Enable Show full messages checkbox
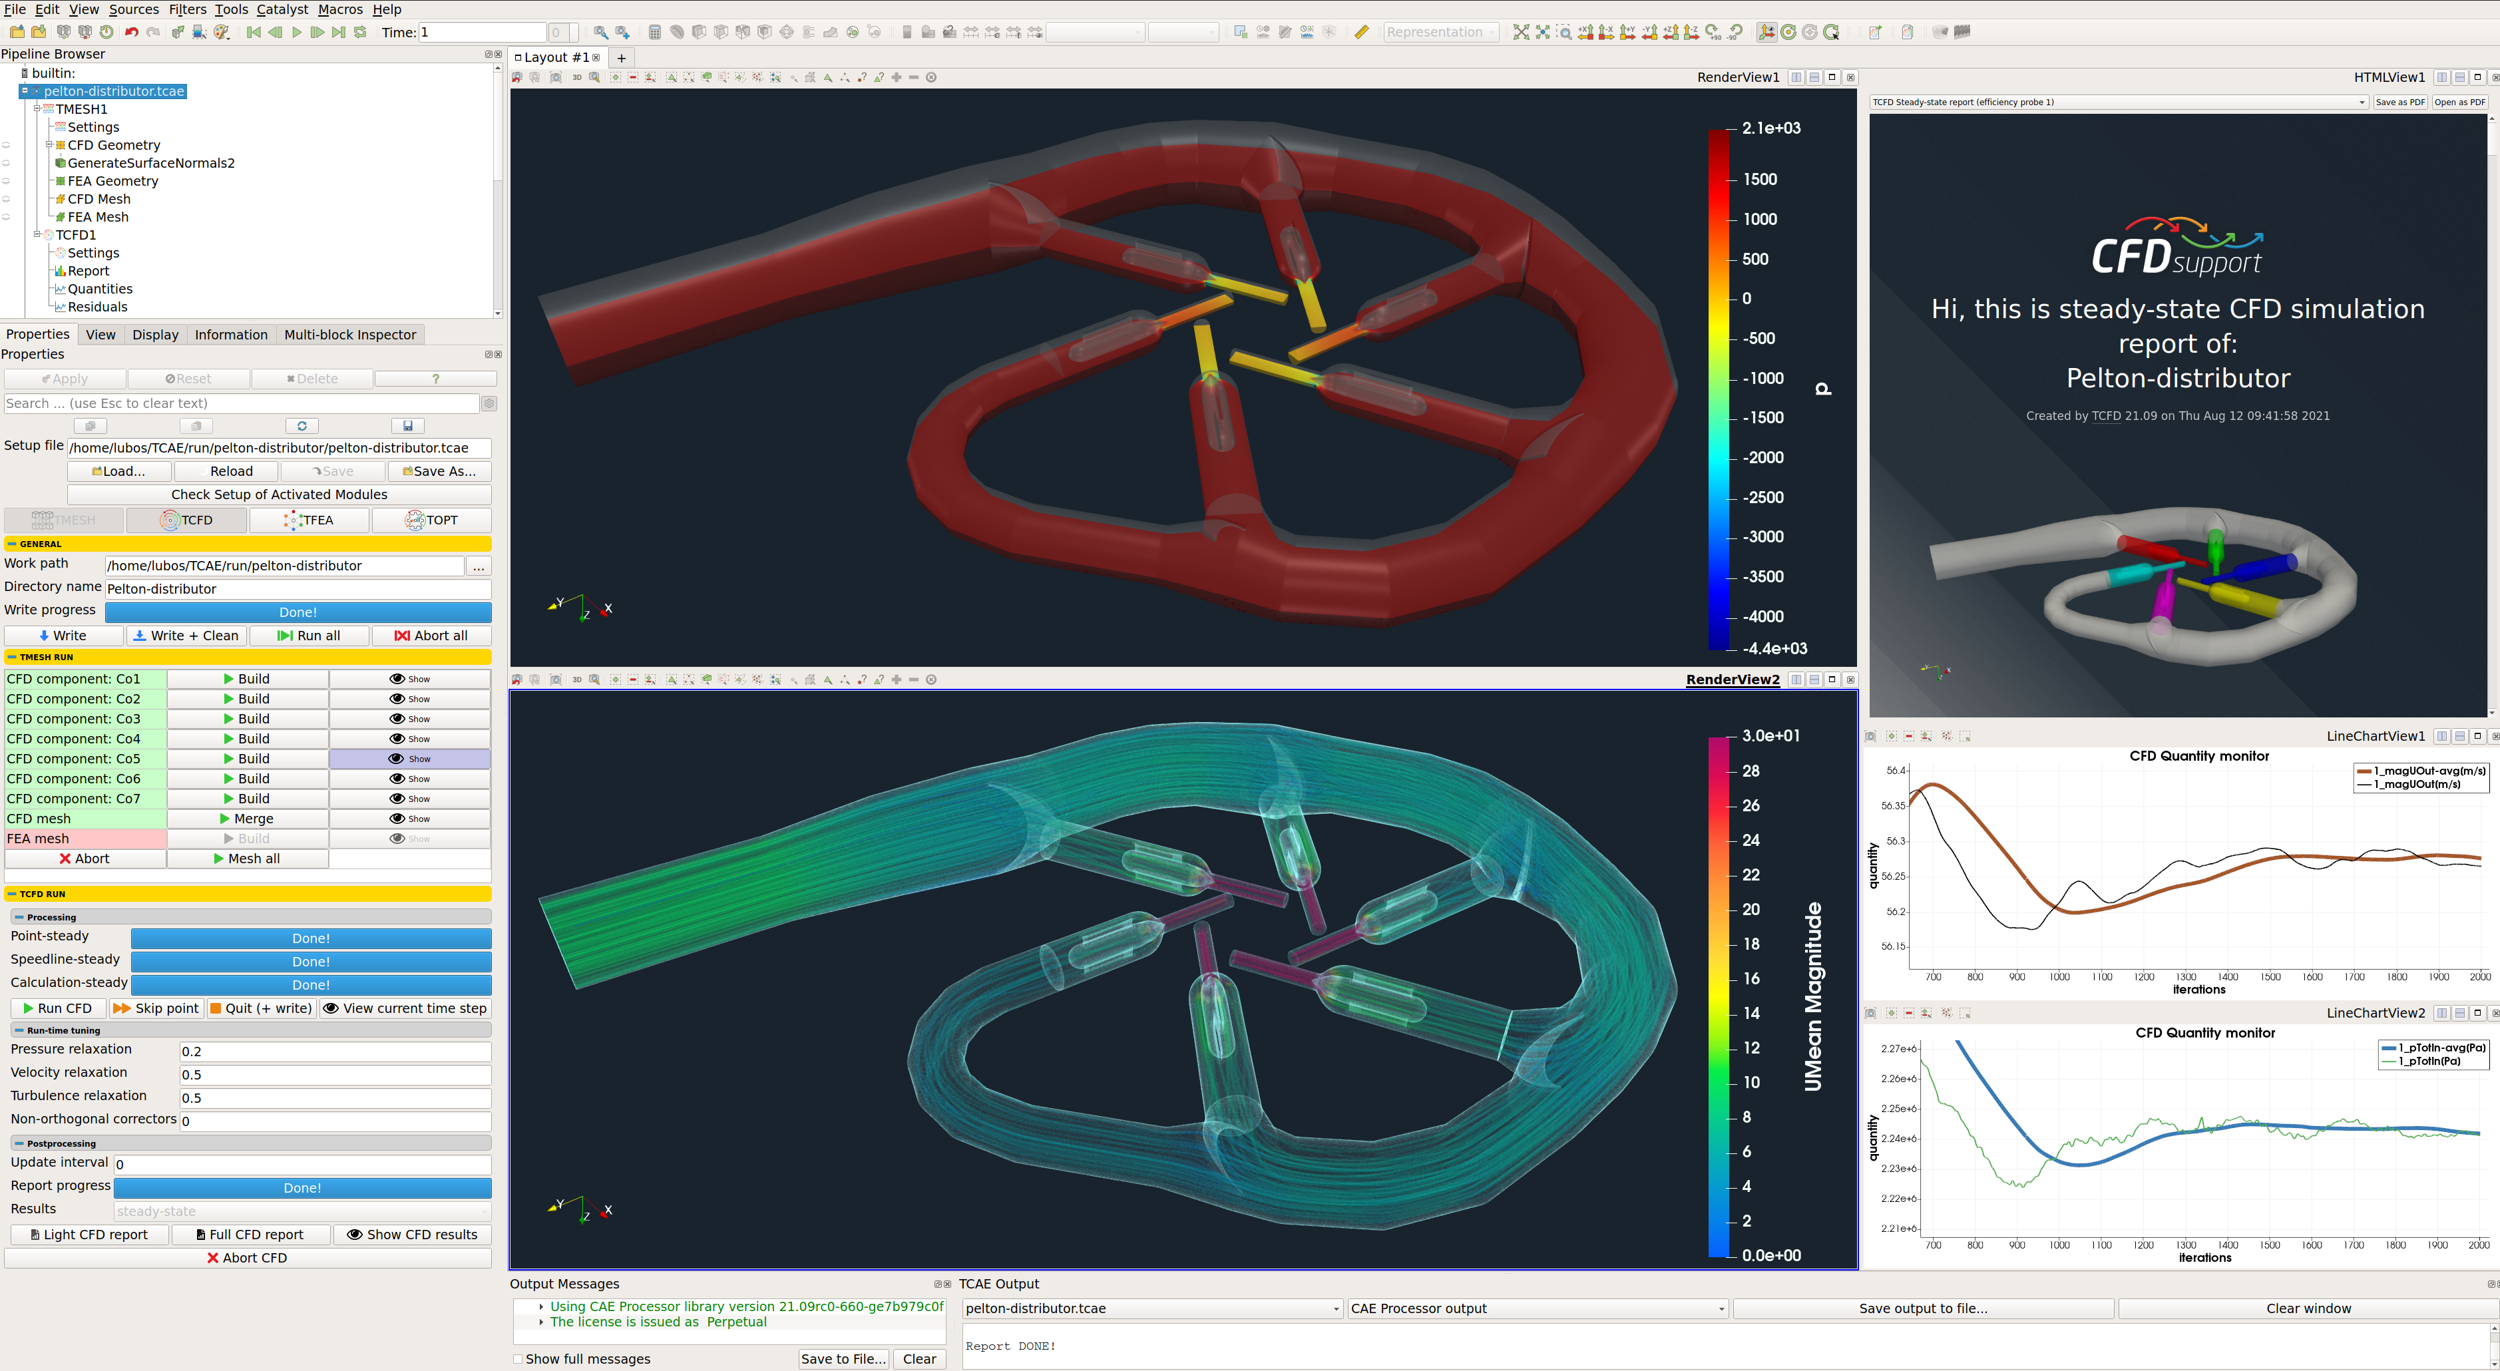 pyautogui.click(x=517, y=1358)
